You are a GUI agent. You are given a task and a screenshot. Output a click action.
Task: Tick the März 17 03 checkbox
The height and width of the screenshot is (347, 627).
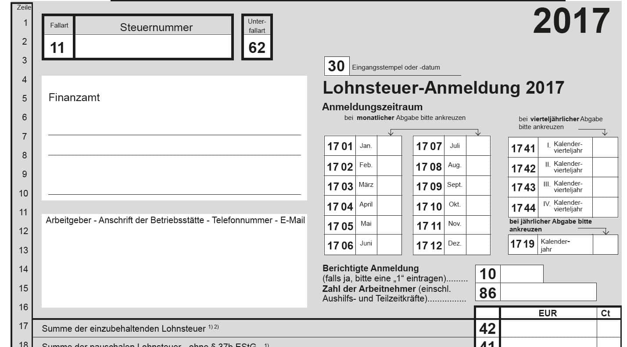coord(389,186)
